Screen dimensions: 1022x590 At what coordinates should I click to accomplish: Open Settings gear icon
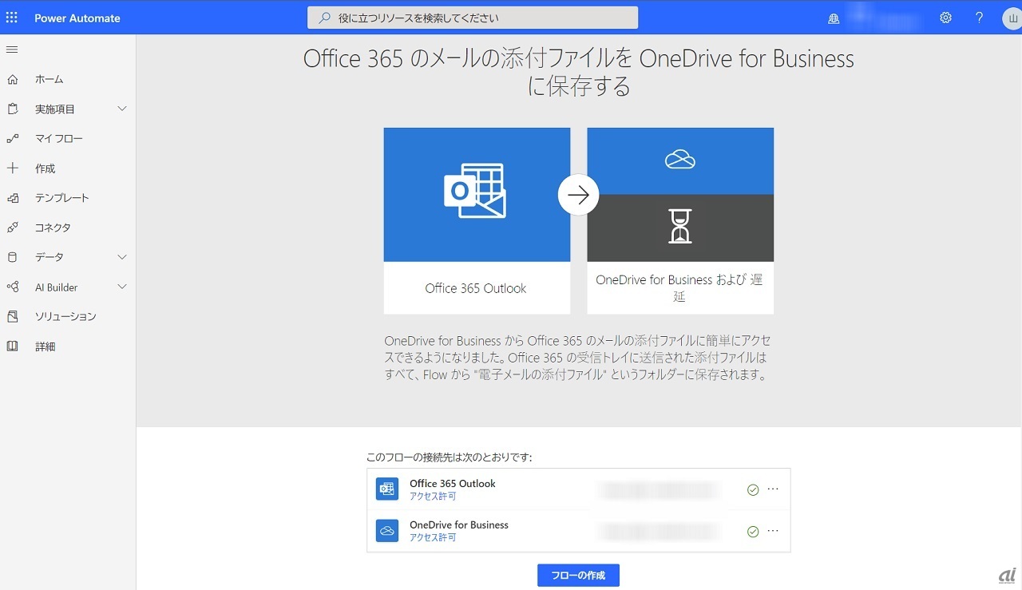945,18
